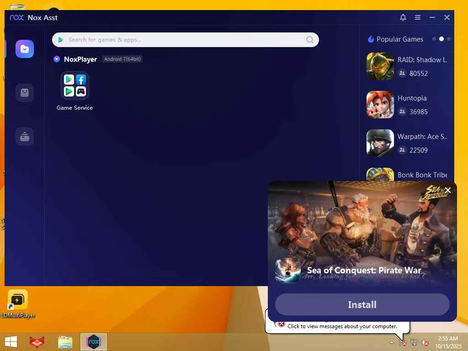Select the purple home sidebar icon
Viewport: 468px width, 351px height.
[x=25, y=49]
